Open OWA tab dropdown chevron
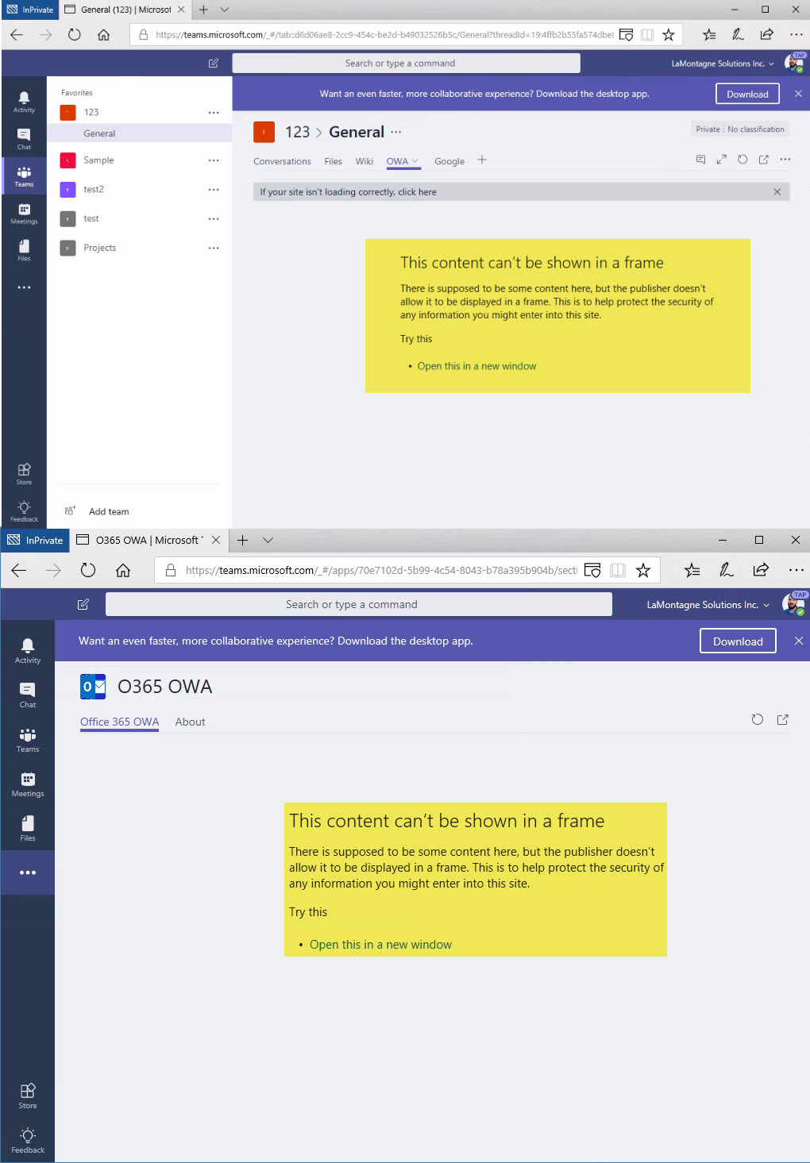 coord(415,161)
